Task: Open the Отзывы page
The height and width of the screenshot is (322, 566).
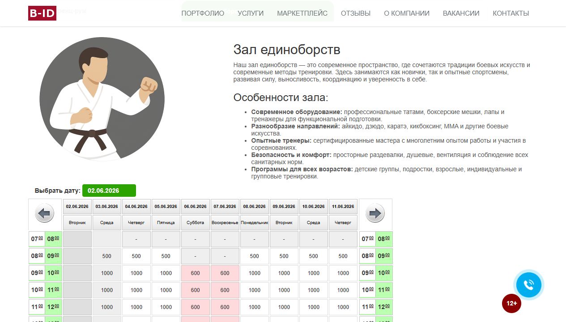Action: pos(356,13)
